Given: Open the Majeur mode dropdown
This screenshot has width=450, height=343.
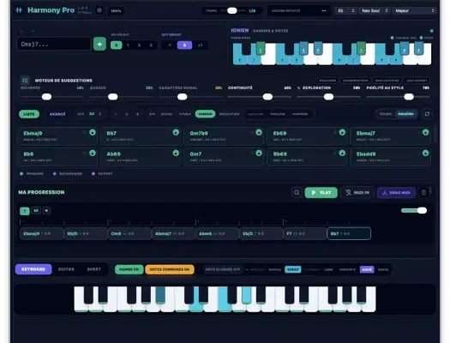Looking at the screenshot, I should coord(414,11).
